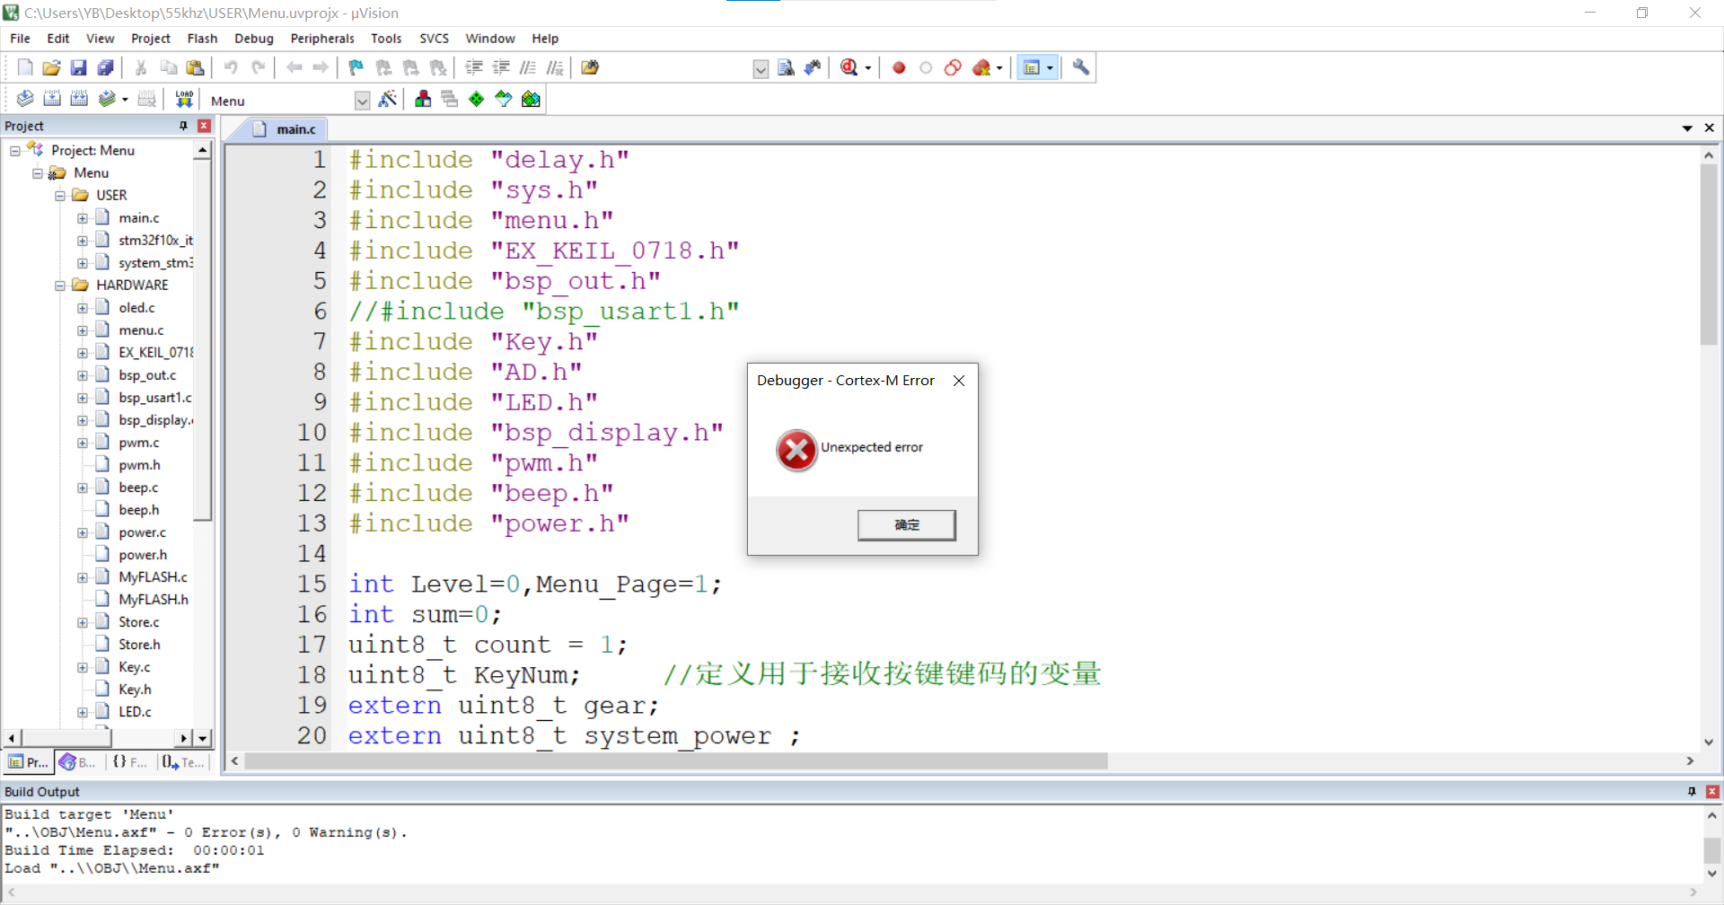Toggle pin on Build Output panel
This screenshot has width=1724, height=905.
[1692, 791]
